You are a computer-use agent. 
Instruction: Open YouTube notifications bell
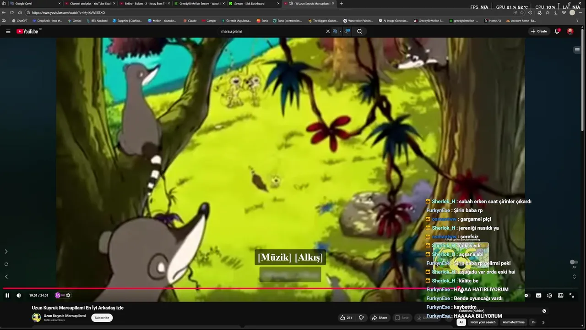557,31
